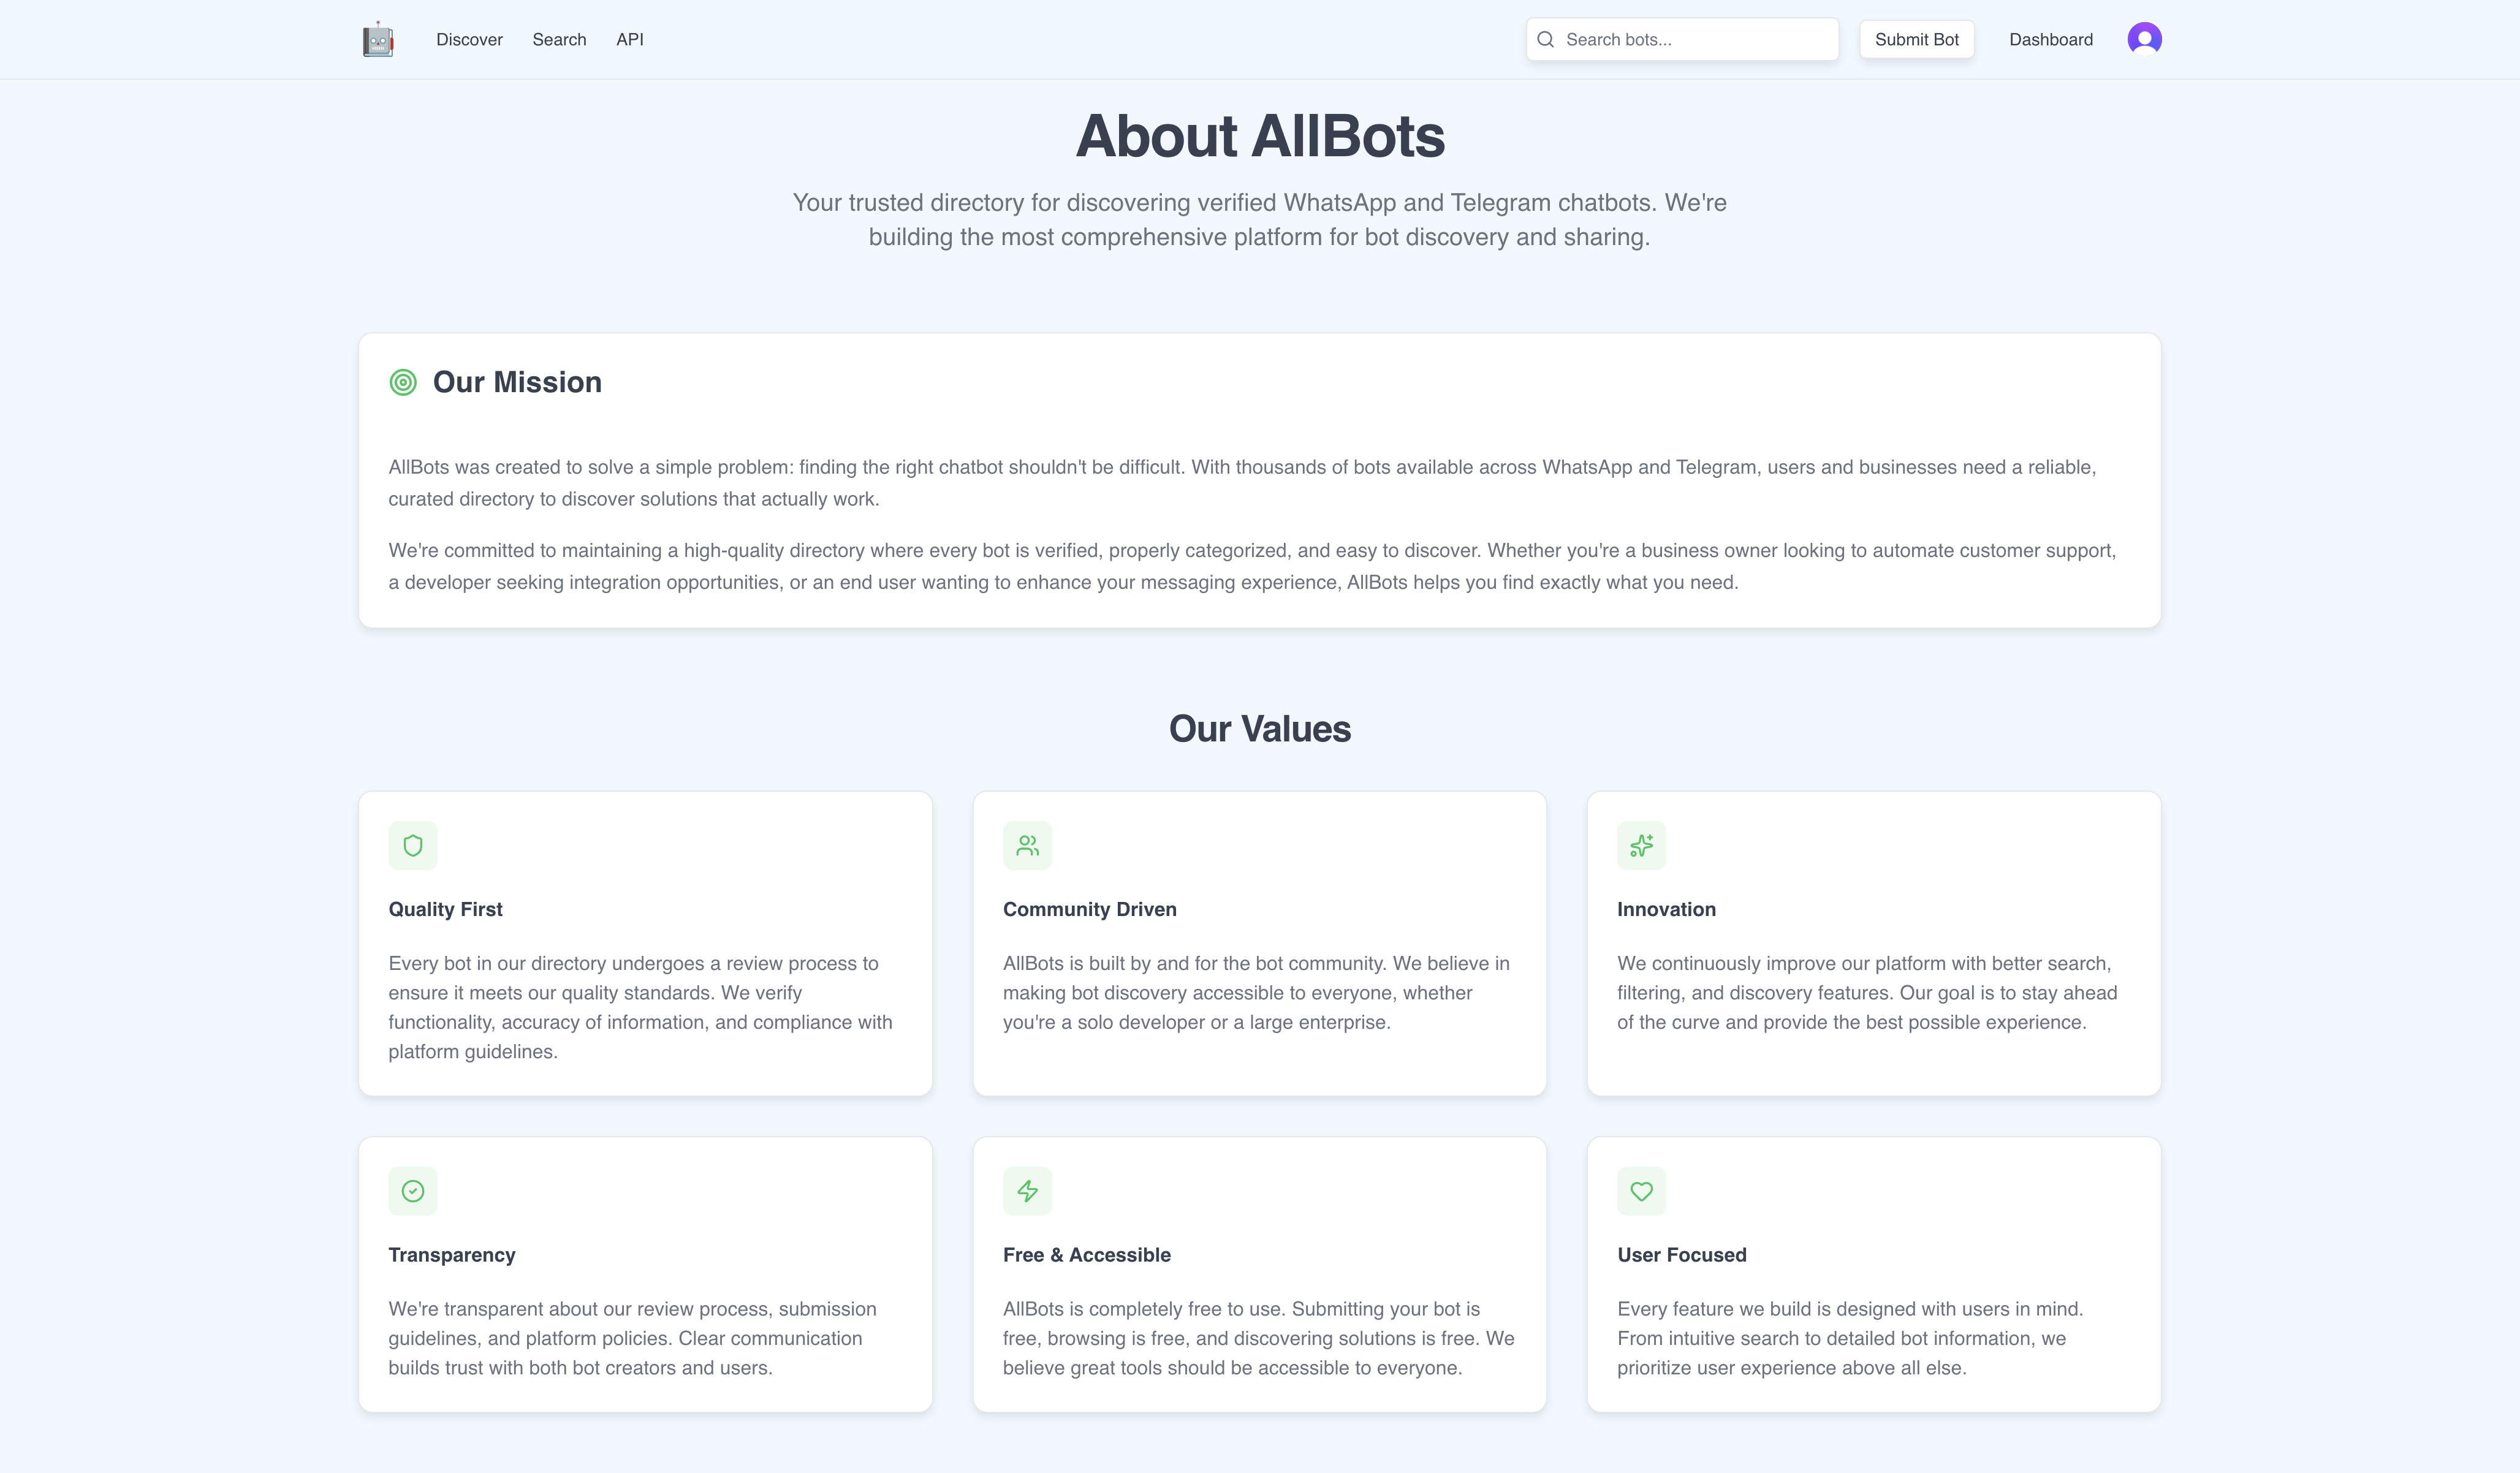
Task: Click the Quality First shield icon
Action: click(413, 845)
